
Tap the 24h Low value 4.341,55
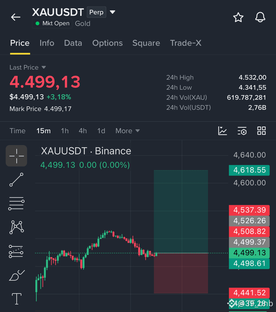point(252,88)
